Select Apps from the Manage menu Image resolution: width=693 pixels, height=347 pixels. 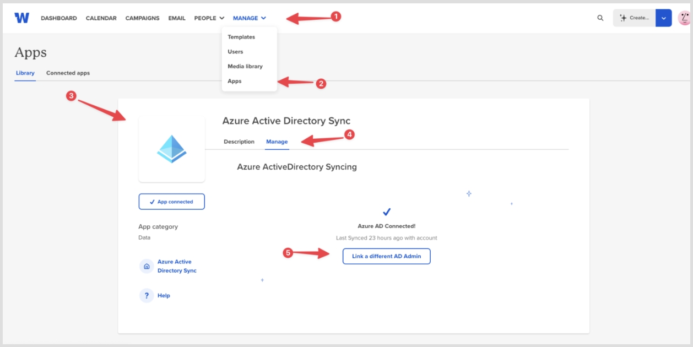235,81
